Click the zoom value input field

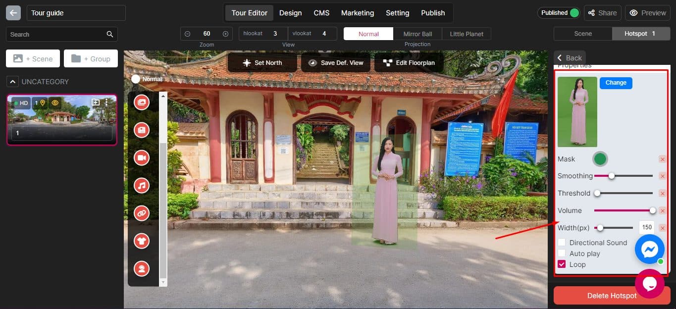[x=206, y=33]
